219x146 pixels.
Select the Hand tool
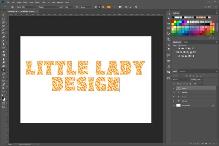[x=3, y=85]
